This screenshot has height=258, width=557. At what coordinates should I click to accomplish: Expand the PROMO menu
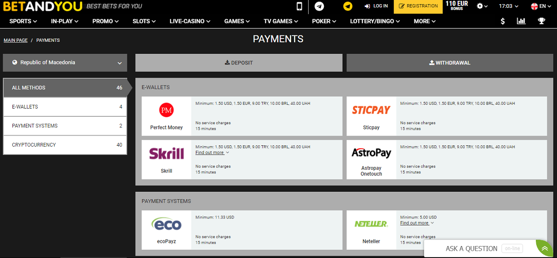(105, 21)
